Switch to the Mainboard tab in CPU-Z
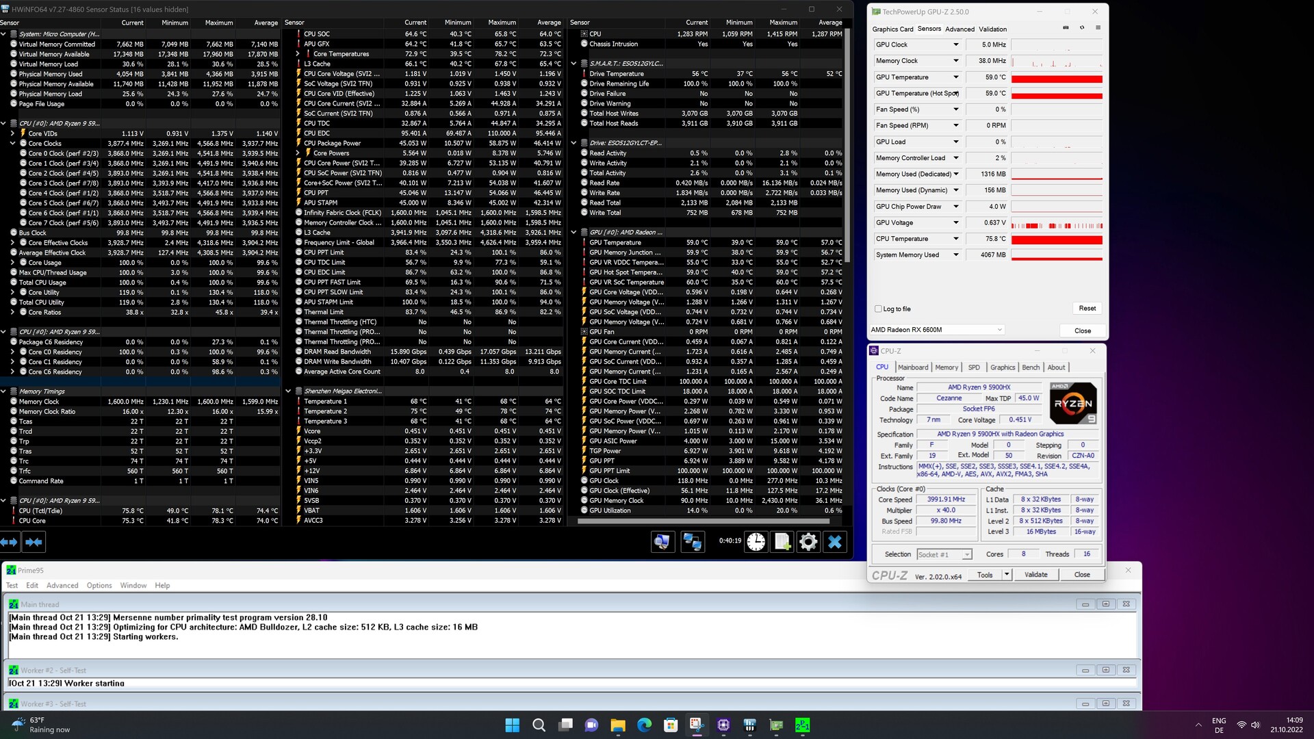 click(x=913, y=367)
